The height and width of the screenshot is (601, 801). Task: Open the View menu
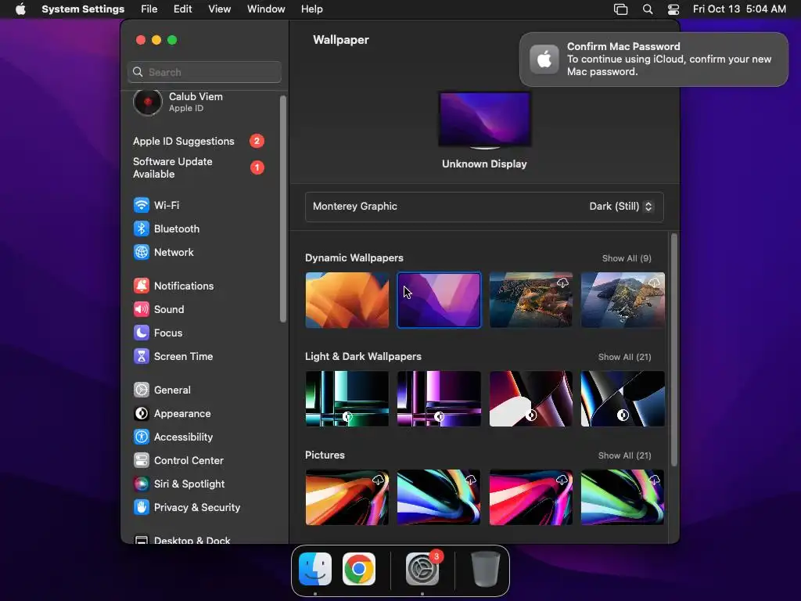click(x=219, y=9)
